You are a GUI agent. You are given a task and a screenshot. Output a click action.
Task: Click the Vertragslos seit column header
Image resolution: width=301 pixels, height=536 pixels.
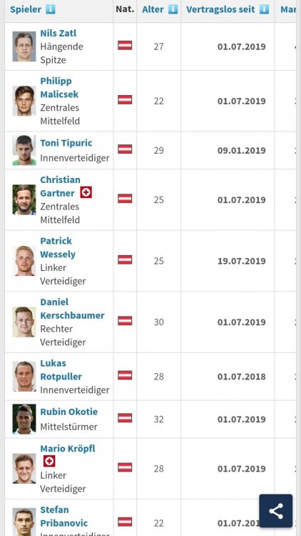click(x=220, y=9)
